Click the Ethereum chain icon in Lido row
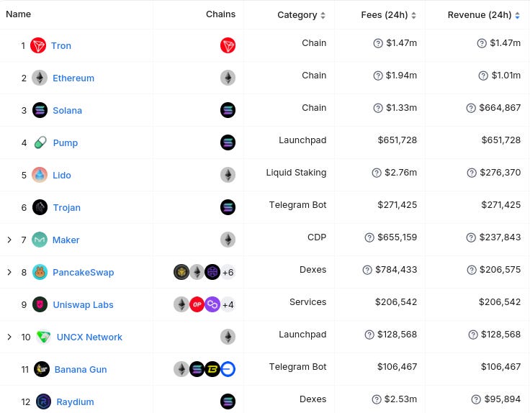Screen dimensions: 530x413 (228, 175)
